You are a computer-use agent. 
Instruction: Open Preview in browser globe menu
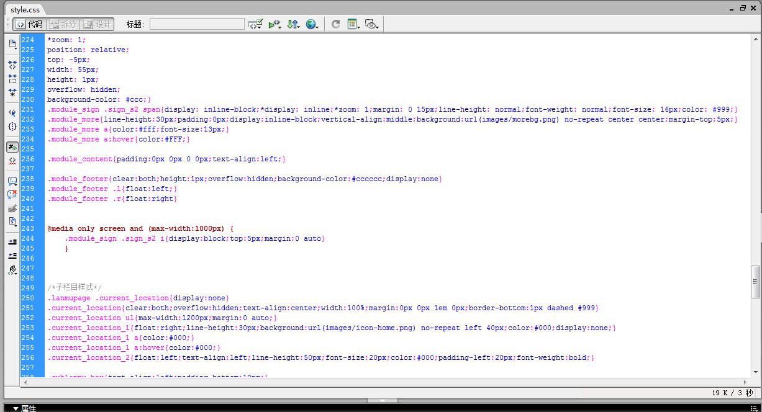pos(312,24)
